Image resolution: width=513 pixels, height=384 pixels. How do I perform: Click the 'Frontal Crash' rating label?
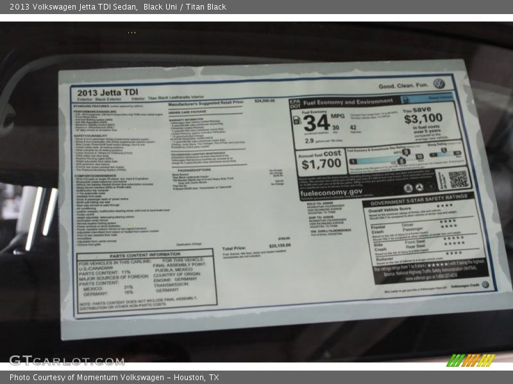[378, 229]
